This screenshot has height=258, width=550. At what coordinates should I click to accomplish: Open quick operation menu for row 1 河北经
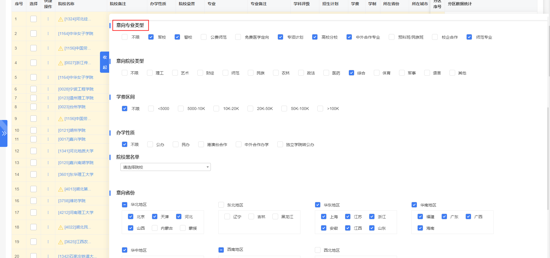(48, 19)
